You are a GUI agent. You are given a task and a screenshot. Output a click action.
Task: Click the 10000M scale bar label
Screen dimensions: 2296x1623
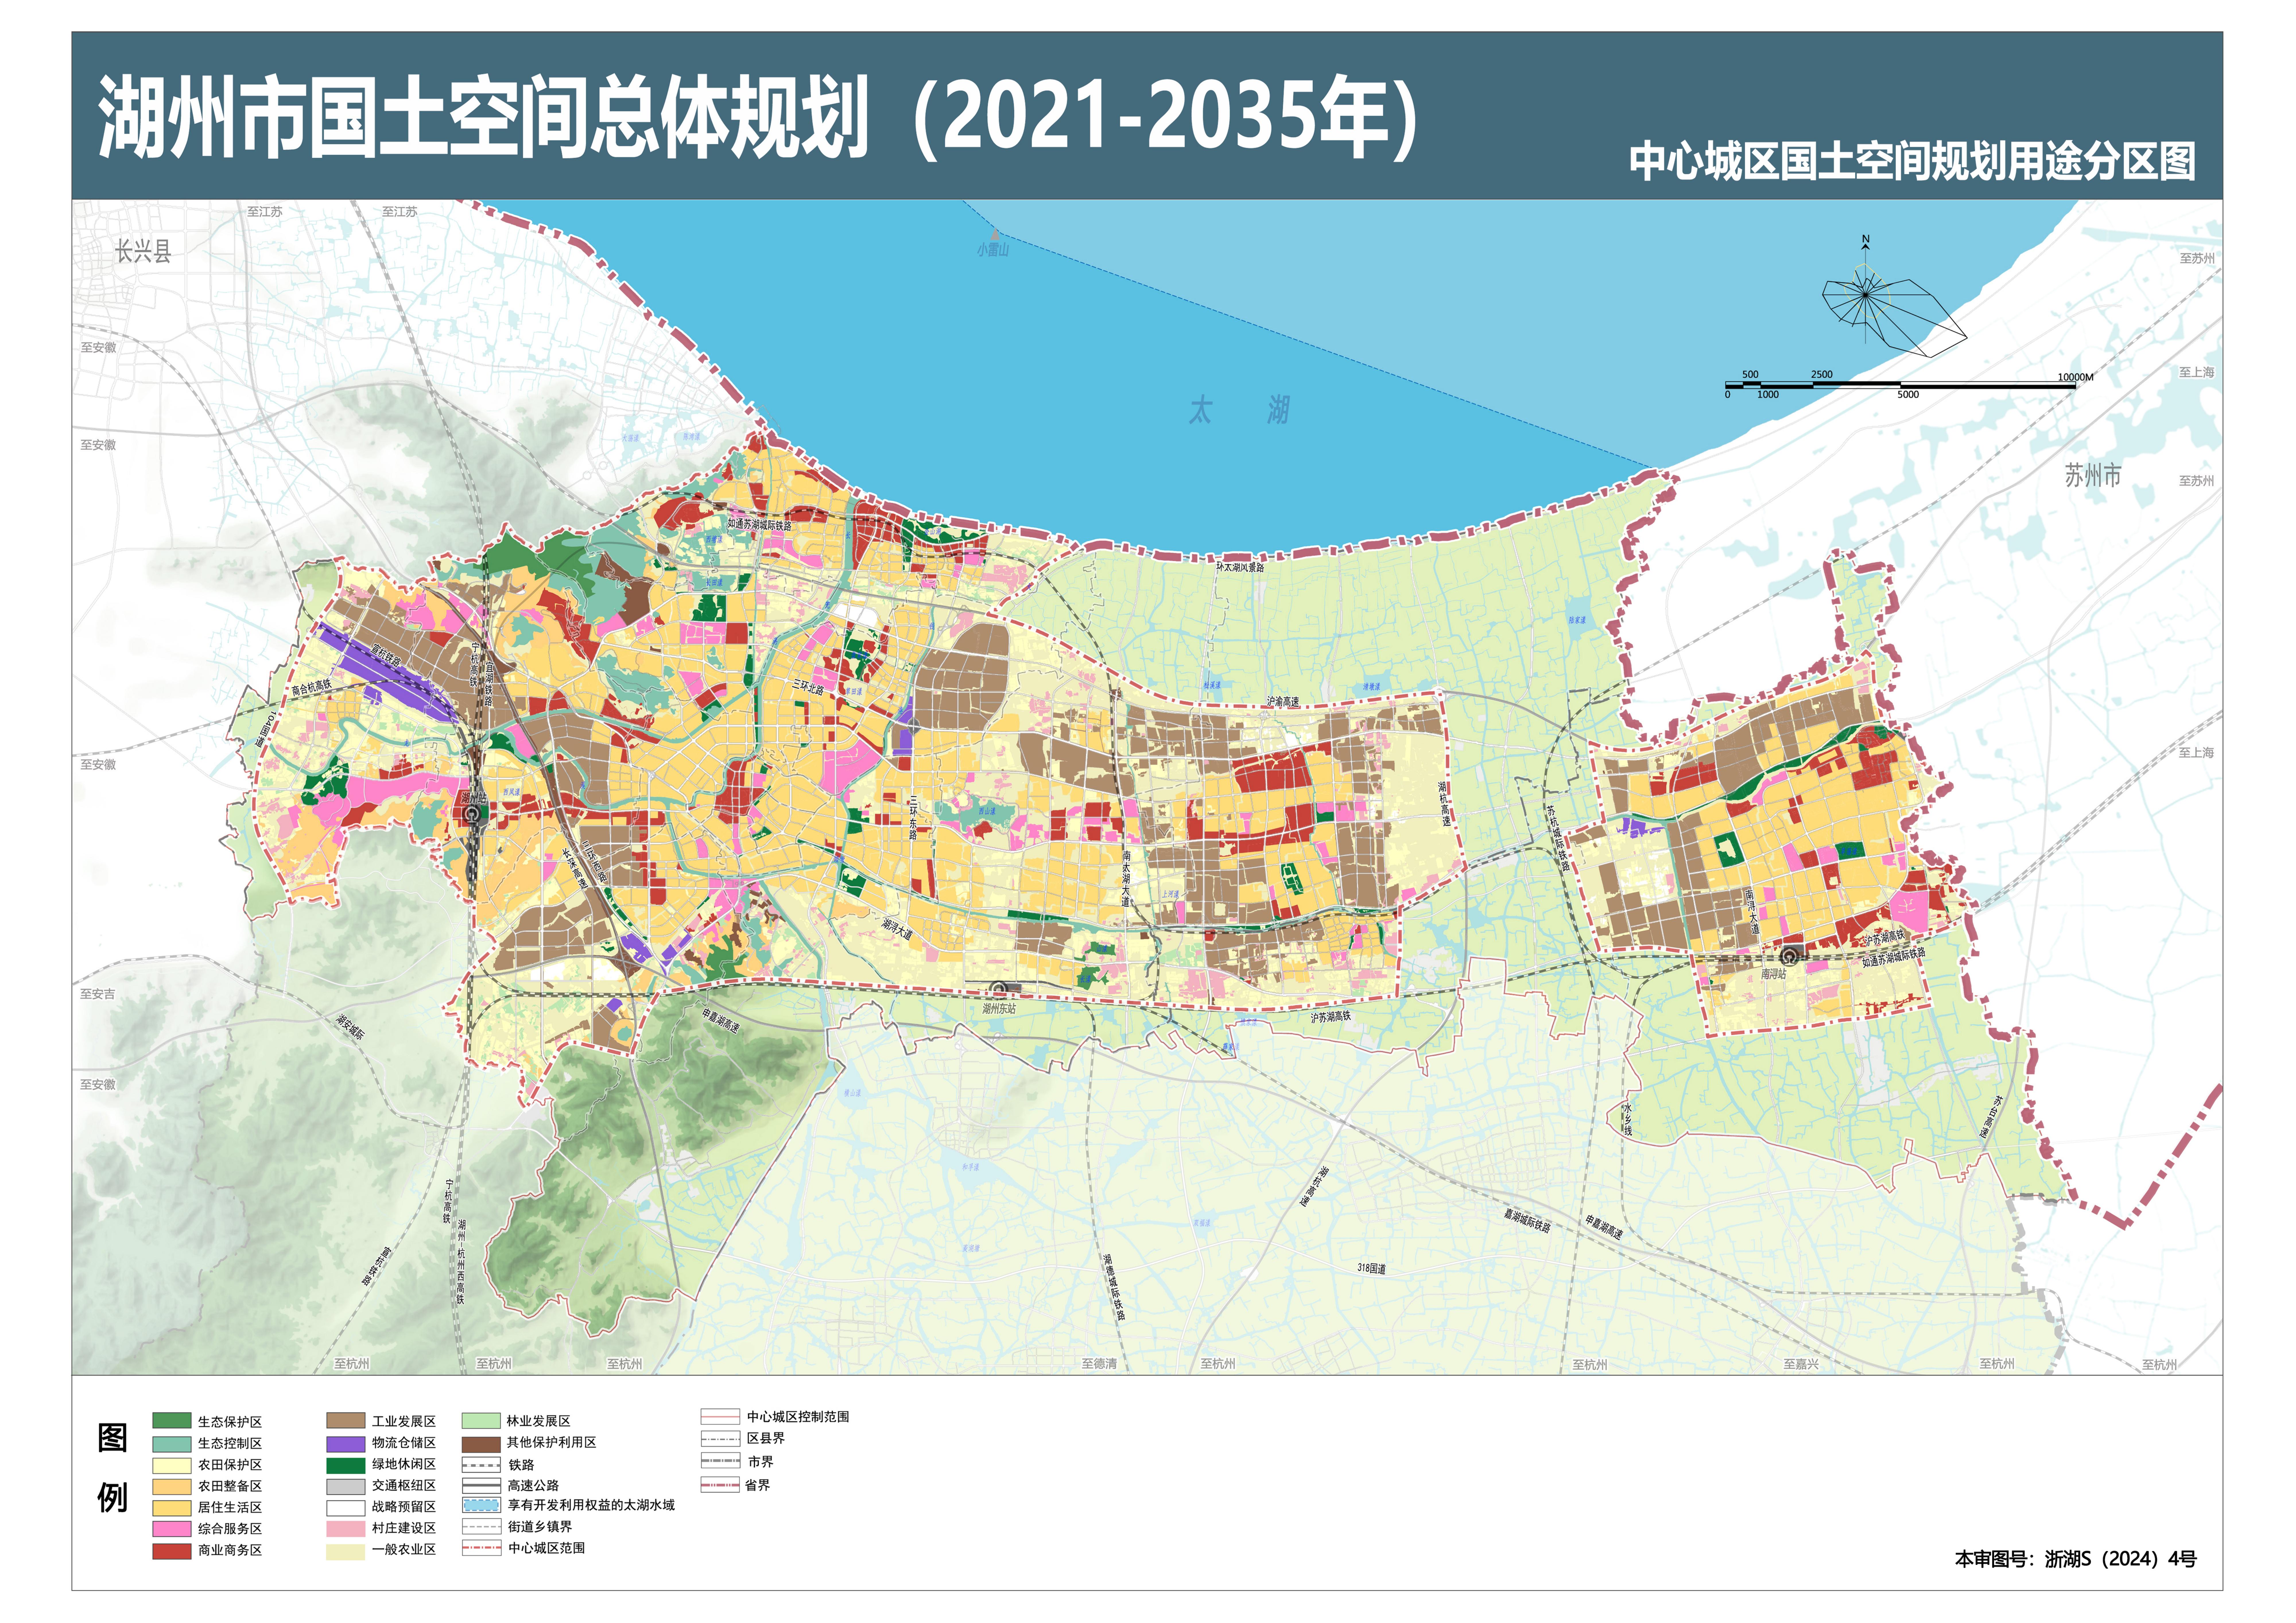(2075, 377)
